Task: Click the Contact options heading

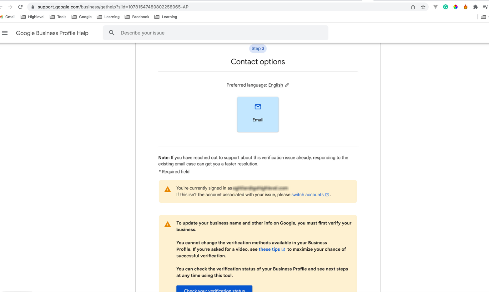Action: point(258,62)
